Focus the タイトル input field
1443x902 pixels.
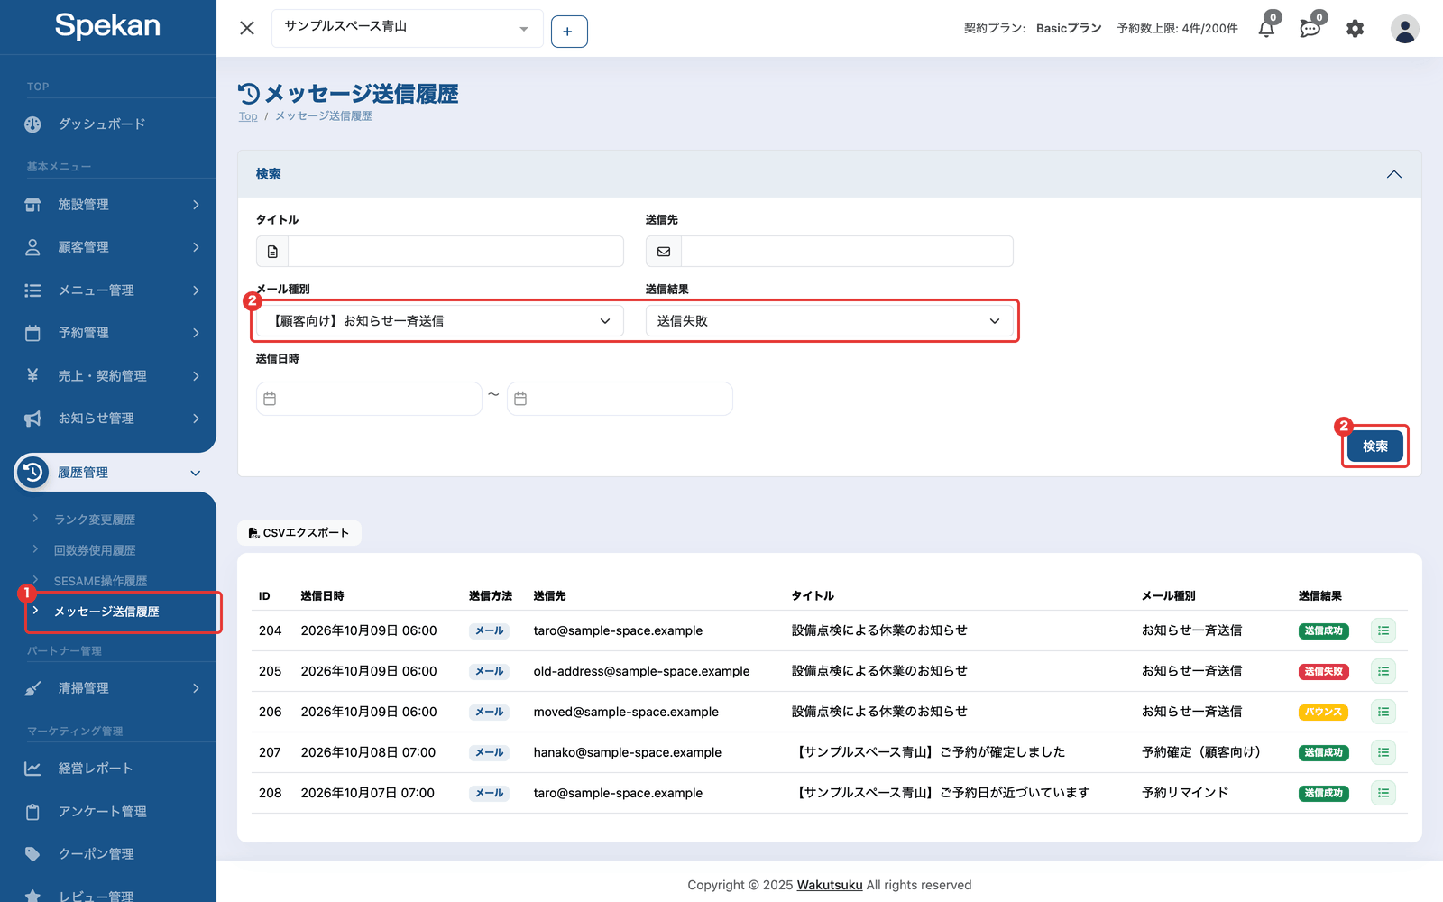point(455,252)
